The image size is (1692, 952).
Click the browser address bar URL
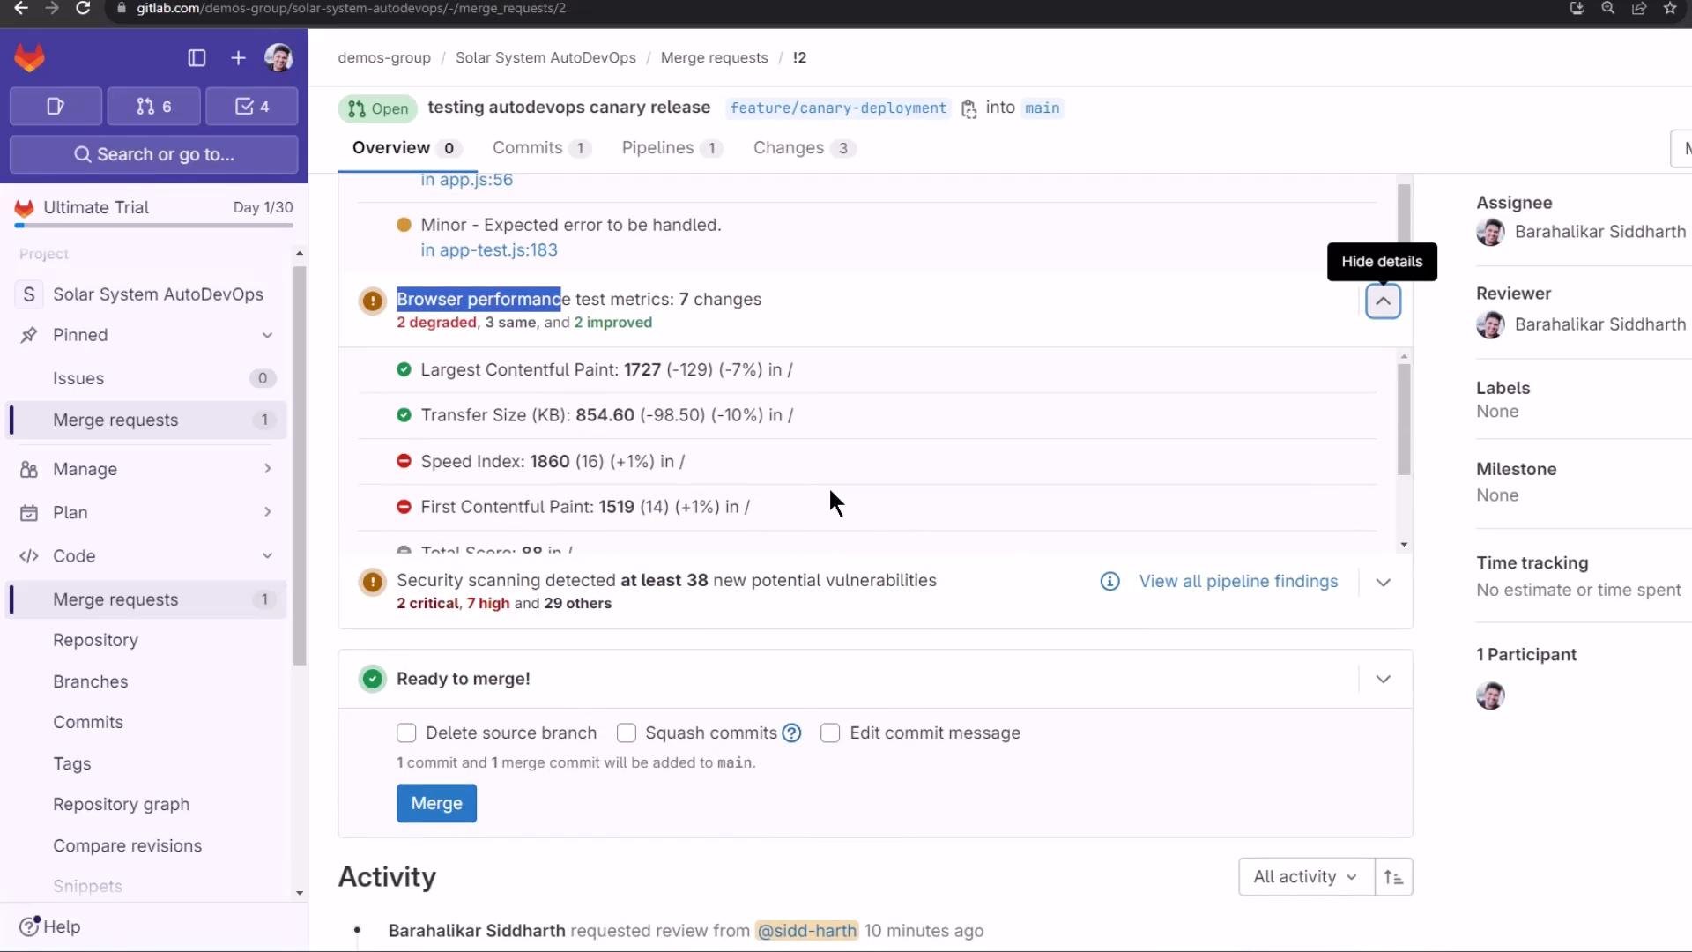pyautogui.click(x=351, y=8)
